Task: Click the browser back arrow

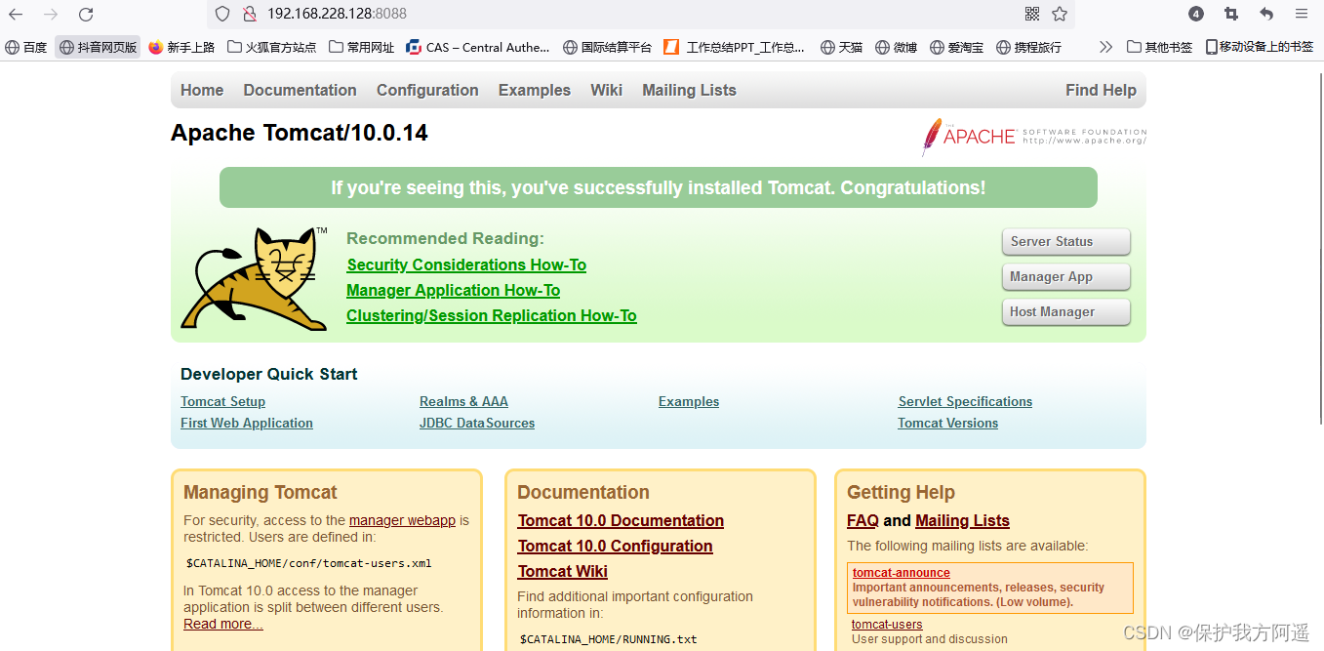Action: [x=16, y=15]
